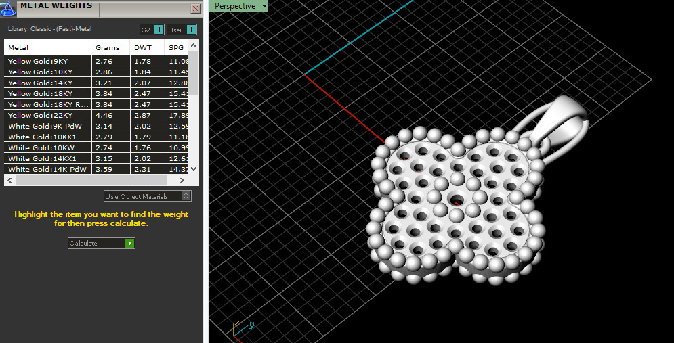Select the Yellow Gold:18KY row
674x343 pixels.
point(96,93)
